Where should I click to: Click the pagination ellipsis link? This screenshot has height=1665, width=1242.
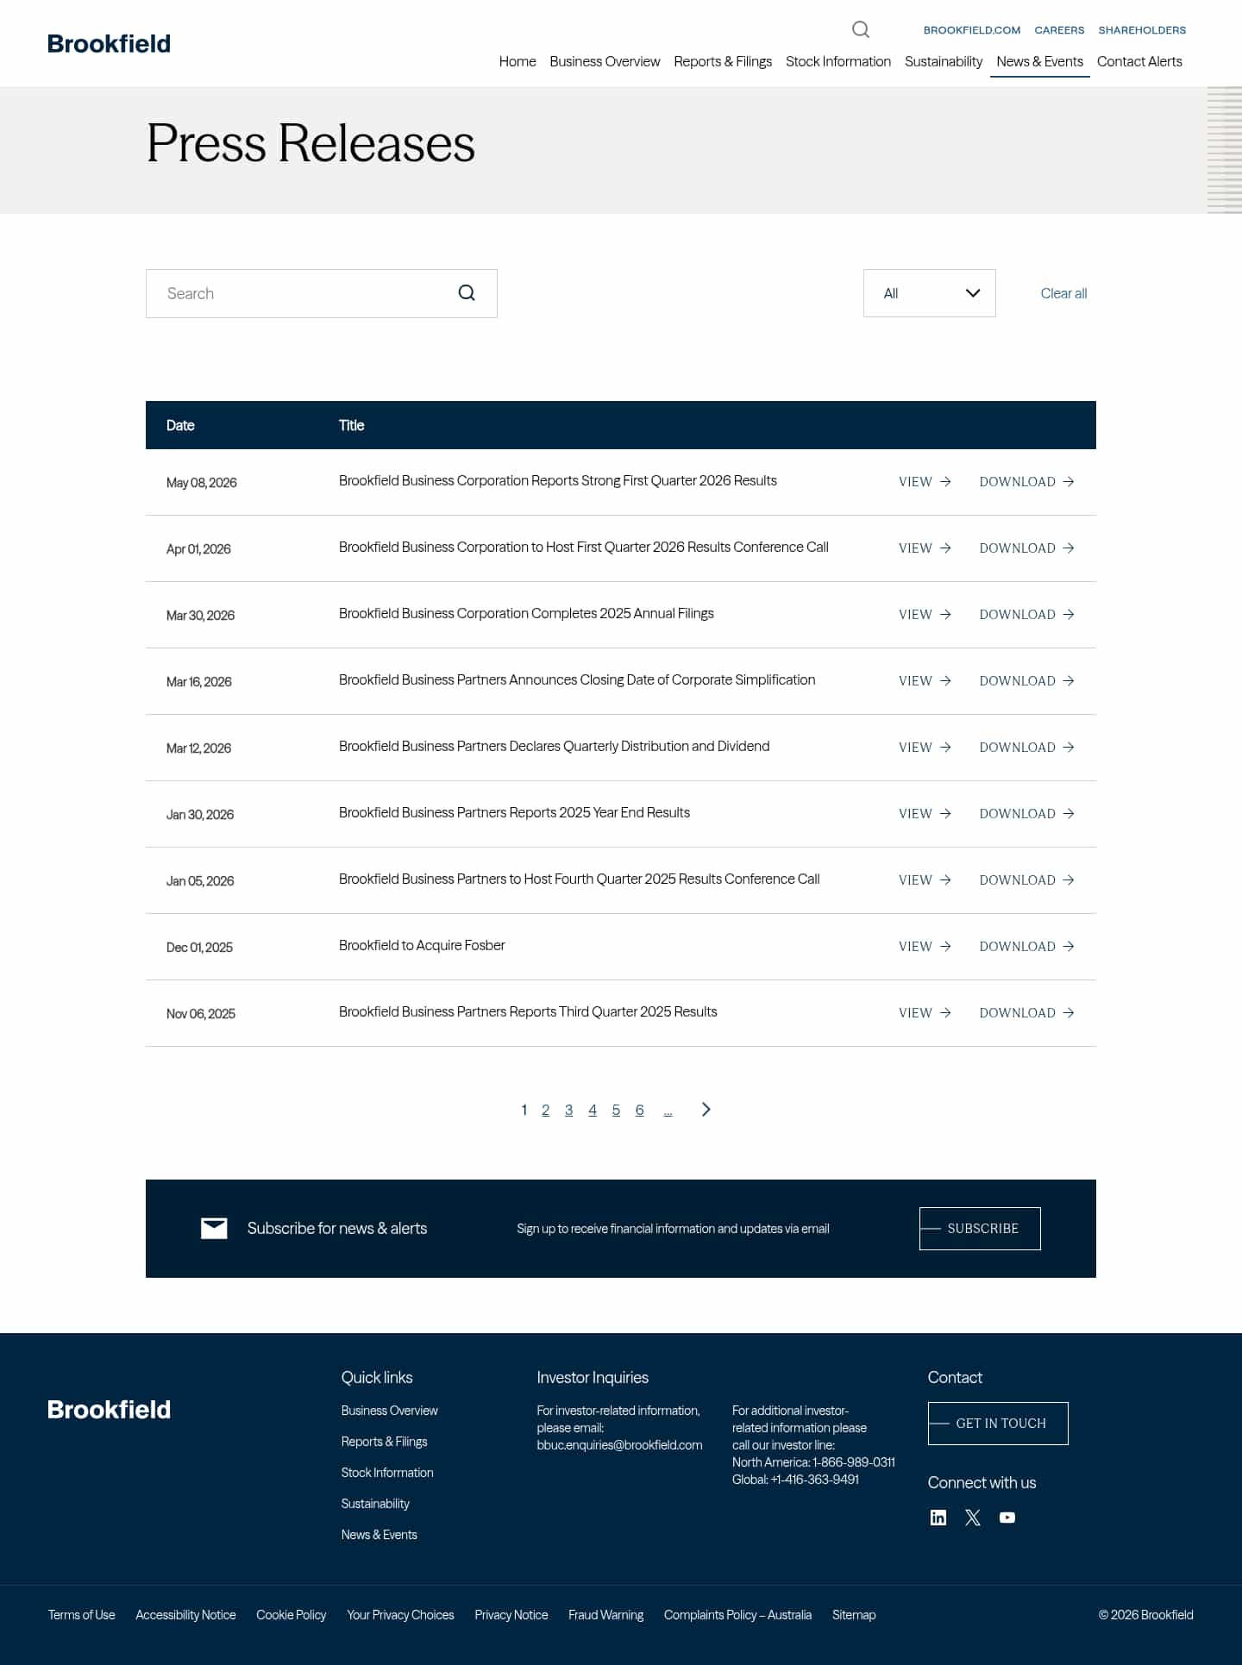pos(668,1111)
